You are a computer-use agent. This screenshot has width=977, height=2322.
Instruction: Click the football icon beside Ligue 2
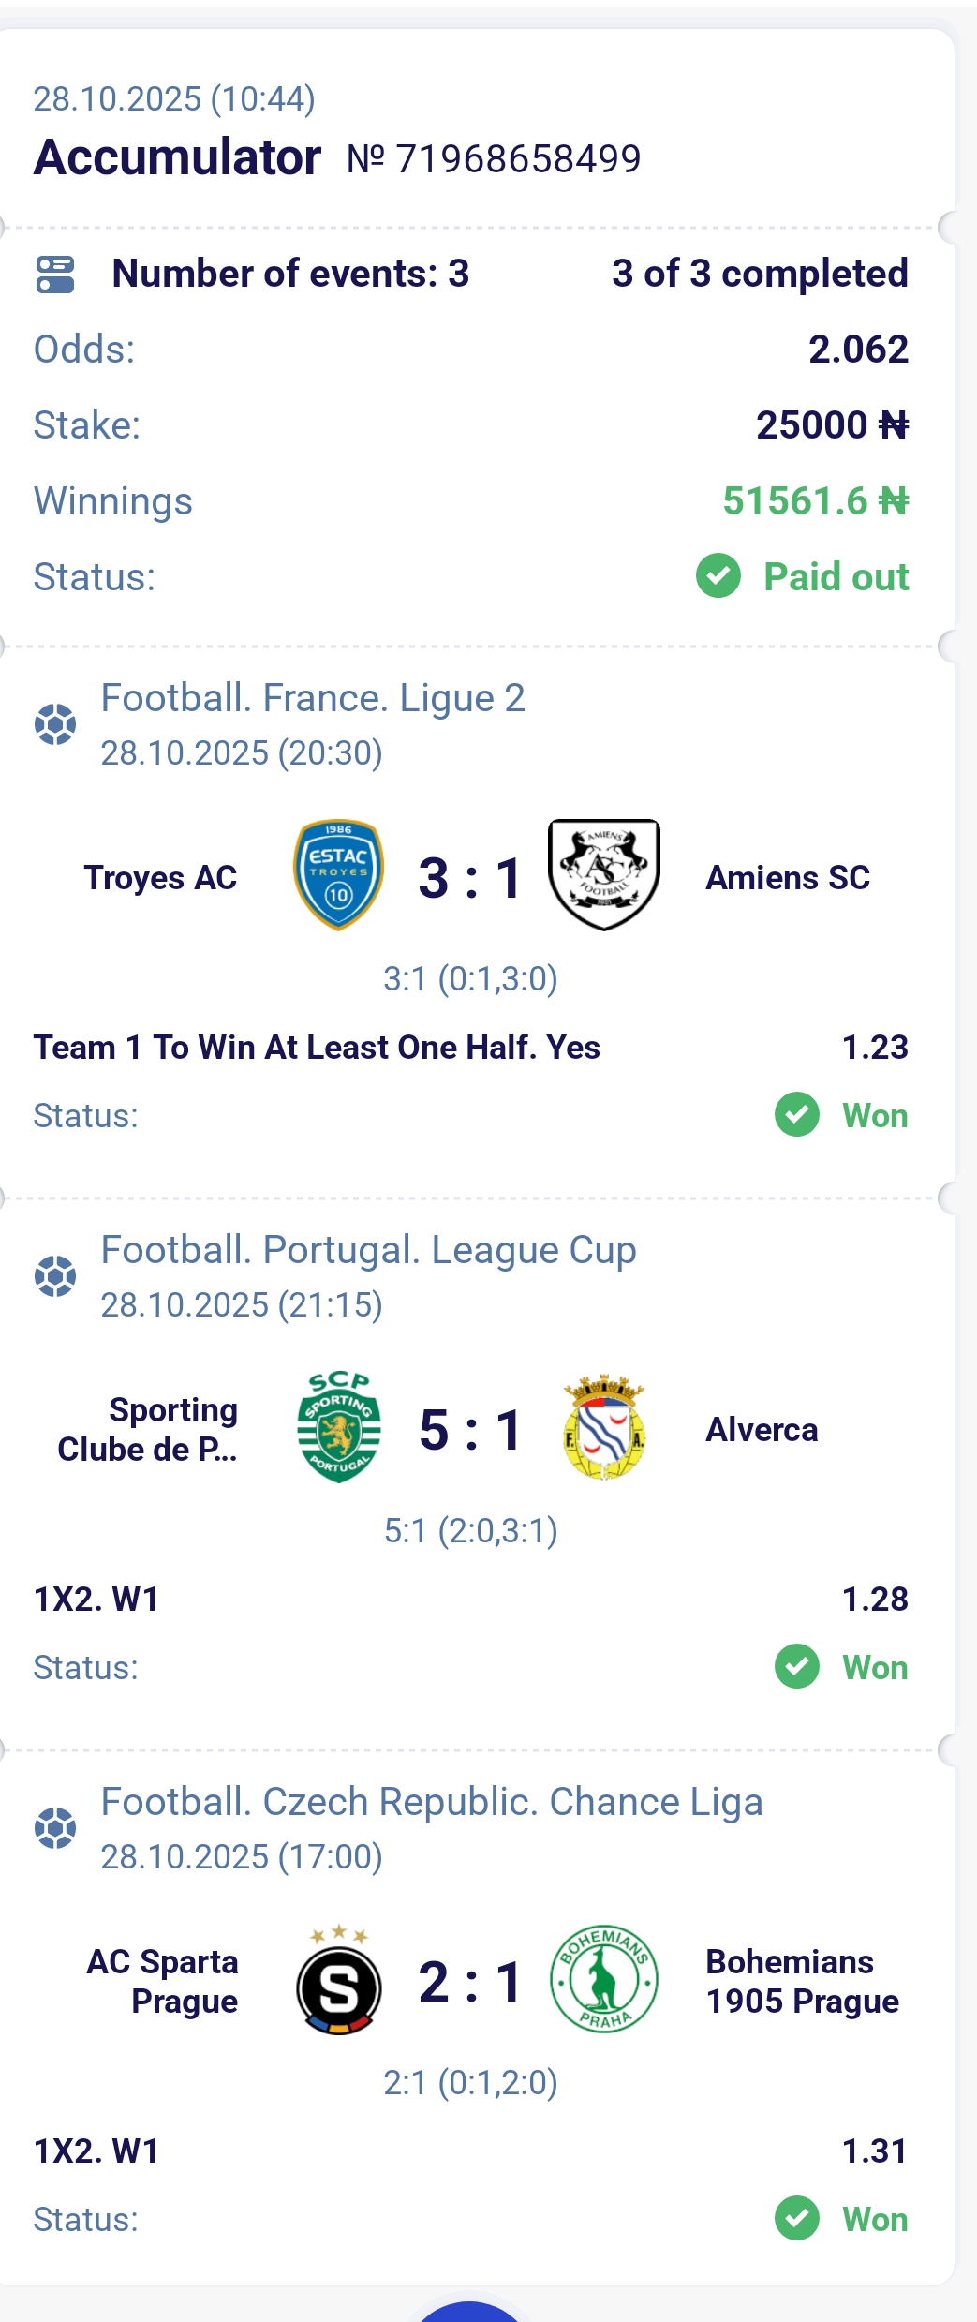coord(55,724)
